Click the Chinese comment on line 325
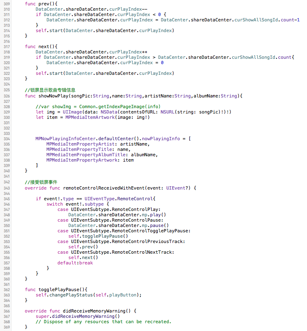The height and width of the screenshot is (331, 307). pos(50,90)
